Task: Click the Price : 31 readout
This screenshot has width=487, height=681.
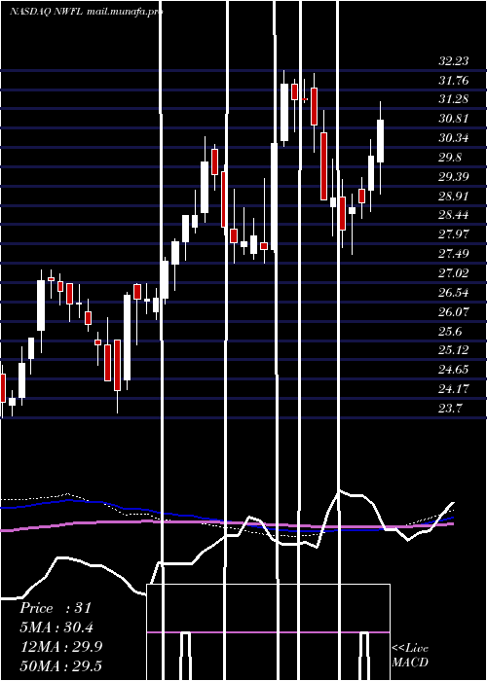Action: [56, 608]
